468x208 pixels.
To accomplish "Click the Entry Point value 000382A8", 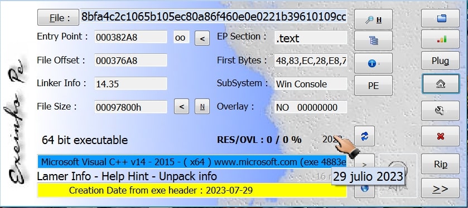I will 131,37.
